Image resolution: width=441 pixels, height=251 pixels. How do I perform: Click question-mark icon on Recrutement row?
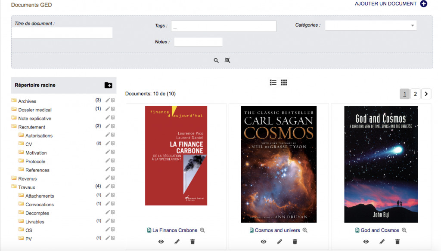pos(113,126)
